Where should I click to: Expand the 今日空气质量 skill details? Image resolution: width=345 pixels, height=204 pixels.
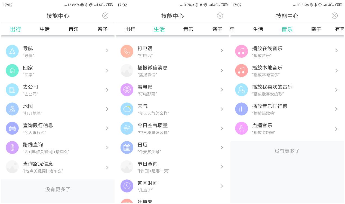(x=222, y=128)
